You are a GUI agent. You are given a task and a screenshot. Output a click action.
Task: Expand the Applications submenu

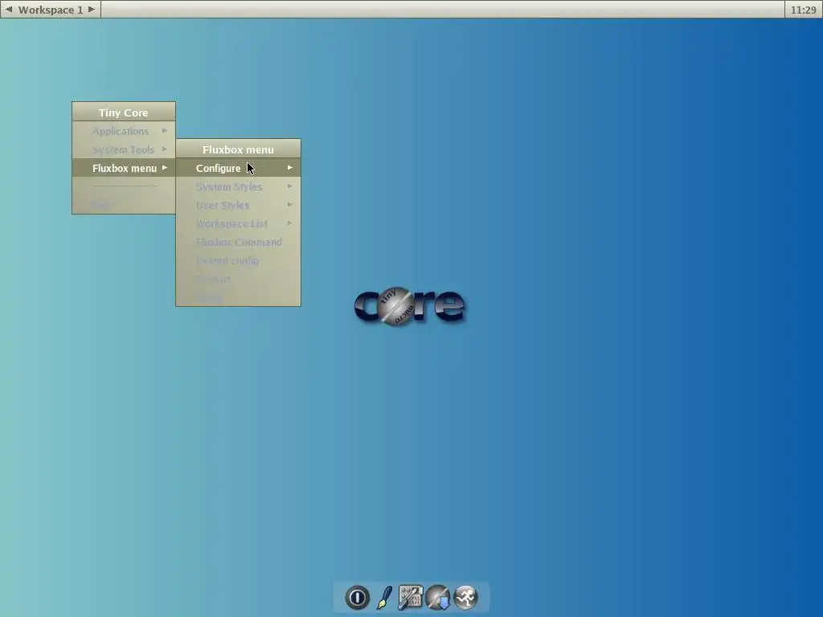click(x=124, y=131)
